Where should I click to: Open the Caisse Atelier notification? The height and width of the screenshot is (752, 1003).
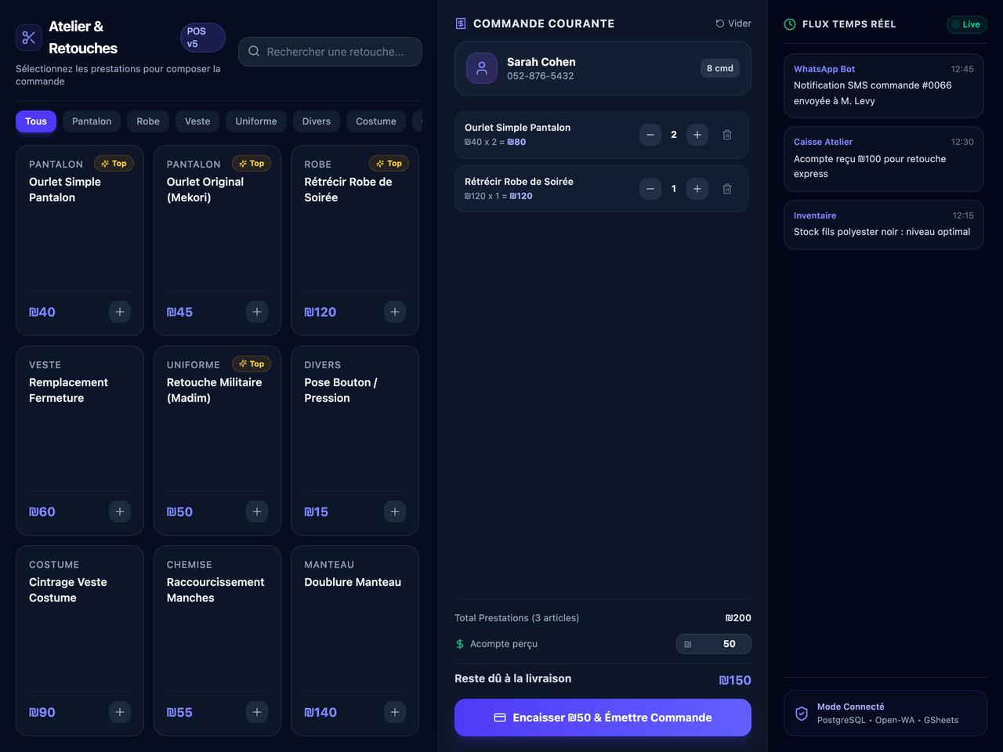pyautogui.click(x=884, y=159)
